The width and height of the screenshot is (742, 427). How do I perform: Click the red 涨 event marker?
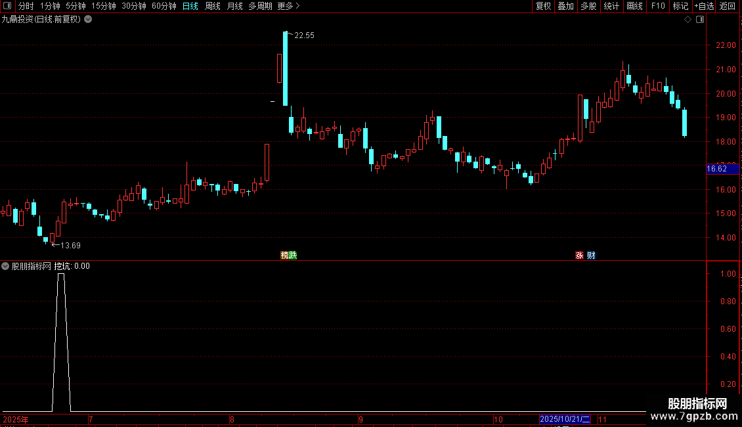coord(579,255)
